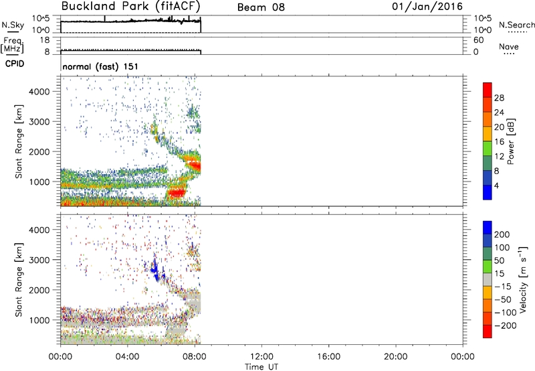
Task: Click the 'Power [dB]' colorbar label
Action: (x=510, y=141)
